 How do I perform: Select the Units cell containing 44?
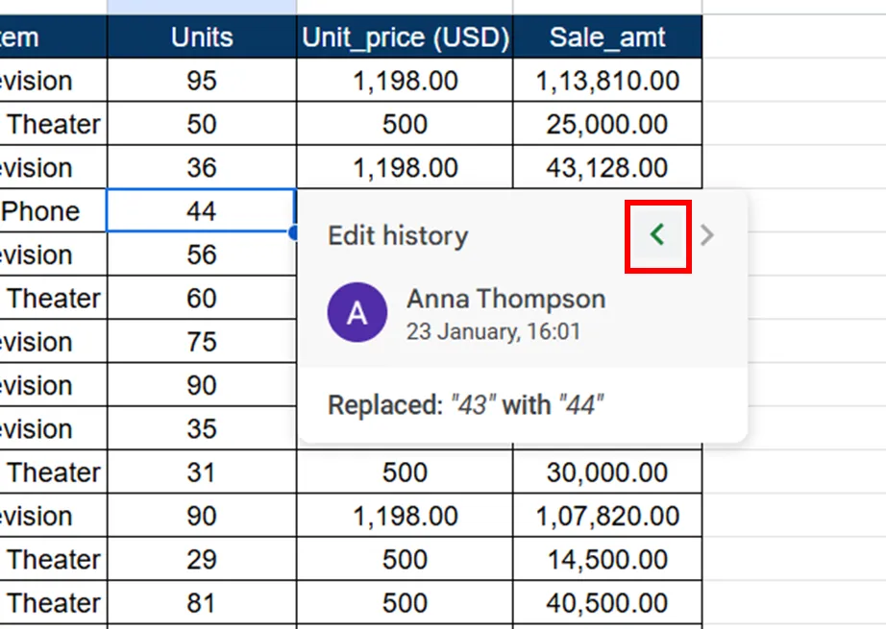(x=202, y=210)
